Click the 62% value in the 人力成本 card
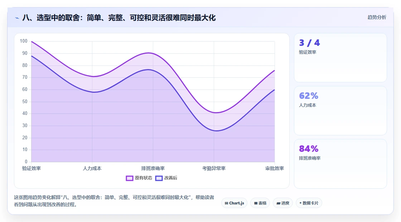The image size is (401, 222). 309,96
